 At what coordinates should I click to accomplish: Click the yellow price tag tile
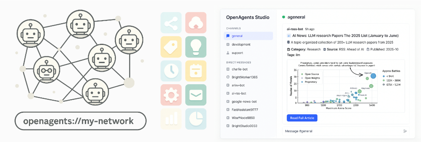pos(171,47)
